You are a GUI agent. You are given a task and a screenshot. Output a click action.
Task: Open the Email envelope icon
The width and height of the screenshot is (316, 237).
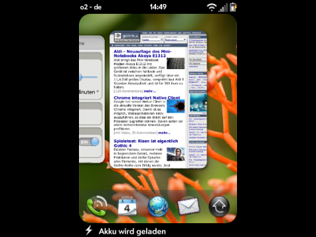pos(188,206)
